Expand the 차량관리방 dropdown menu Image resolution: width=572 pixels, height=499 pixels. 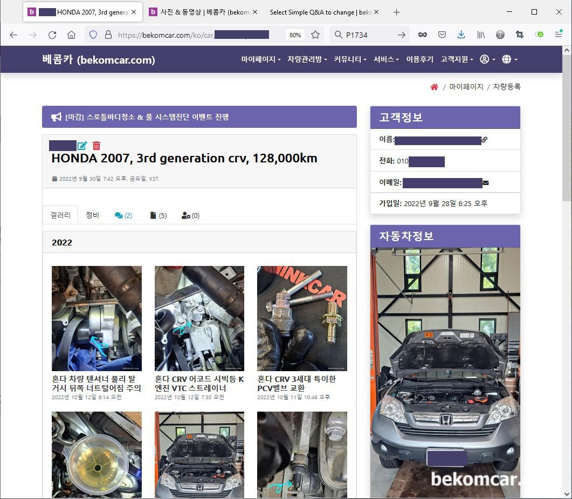click(x=307, y=59)
